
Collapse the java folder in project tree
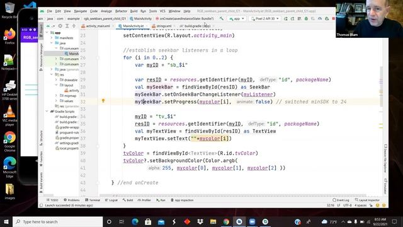(x=52, y=43)
